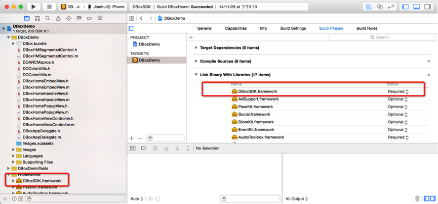Remove the Link Binary With Libraries phase
The width and height of the screenshot is (438, 204).
(x=429, y=75)
